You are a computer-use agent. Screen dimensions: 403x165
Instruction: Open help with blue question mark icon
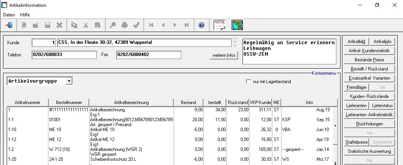click(201, 25)
